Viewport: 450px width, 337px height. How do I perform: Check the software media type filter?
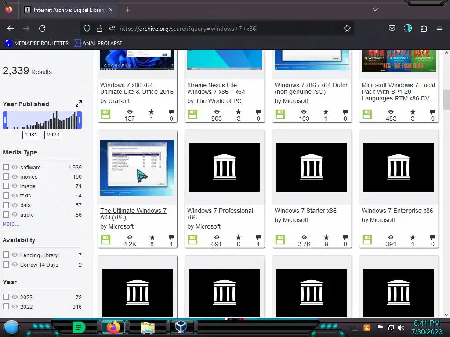(x=6, y=167)
